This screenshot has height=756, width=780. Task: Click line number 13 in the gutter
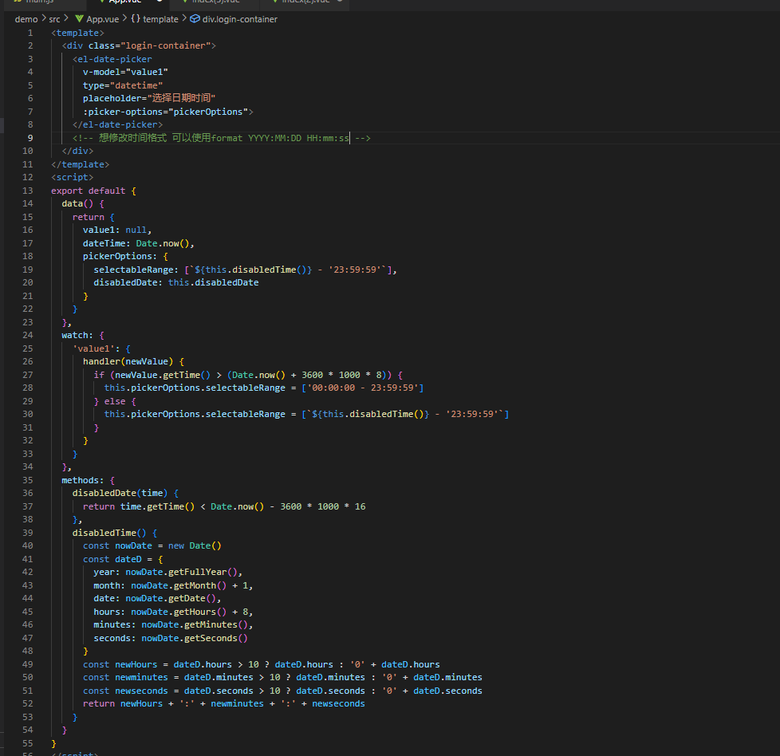[28, 191]
